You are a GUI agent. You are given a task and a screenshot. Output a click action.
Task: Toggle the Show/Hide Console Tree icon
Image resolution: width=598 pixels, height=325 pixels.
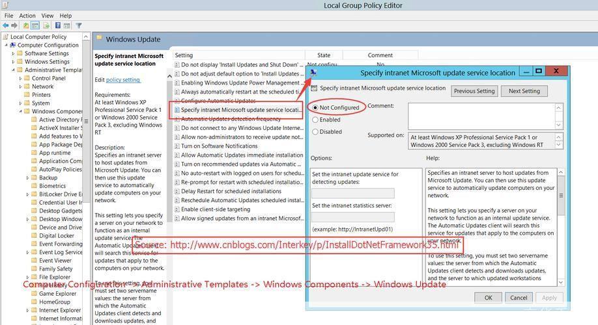coord(35,25)
